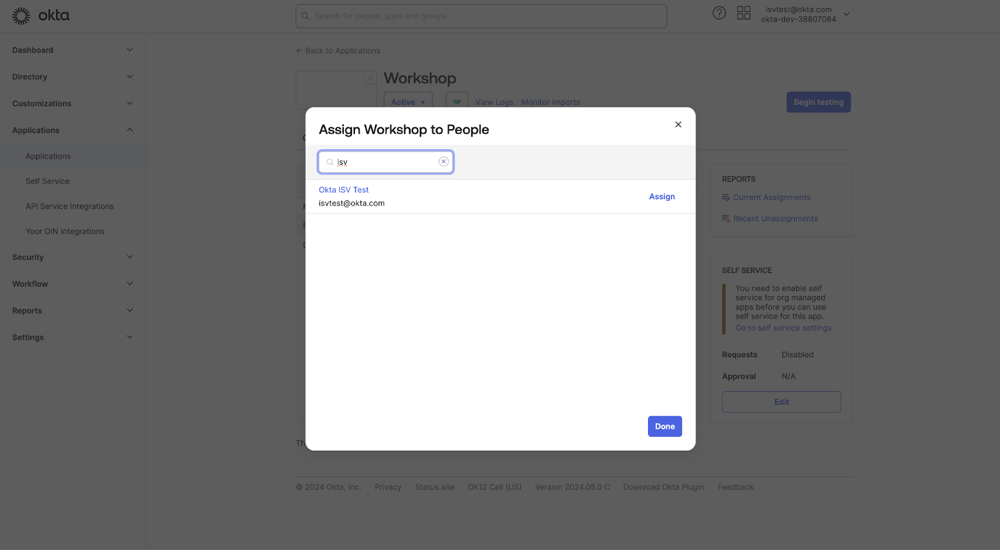Close the Assign Workshop dialog

678,124
